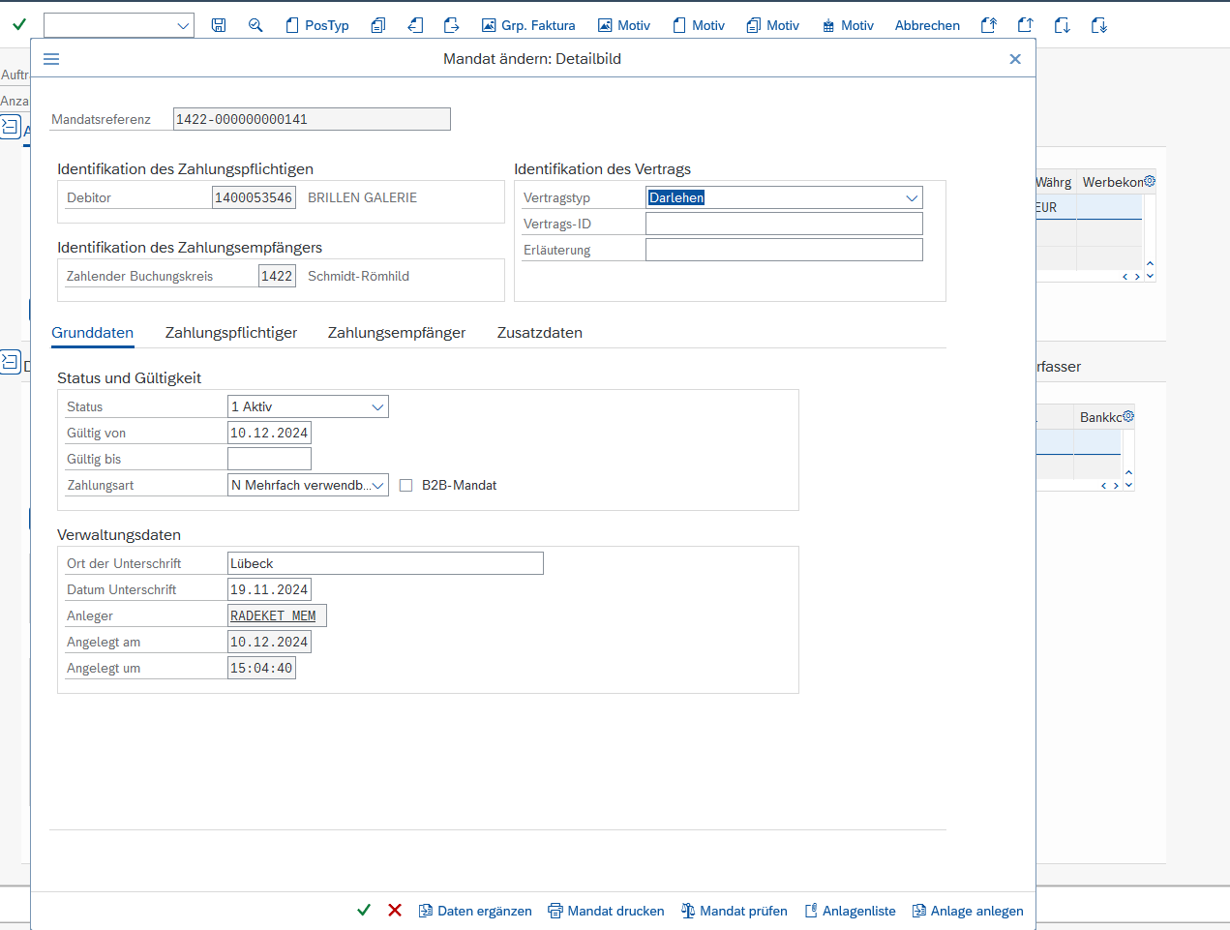Click the settings gear beside the Werbekon column
The width and height of the screenshot is (1230, 930).
pyautogui.click(x=1150, y=181)
